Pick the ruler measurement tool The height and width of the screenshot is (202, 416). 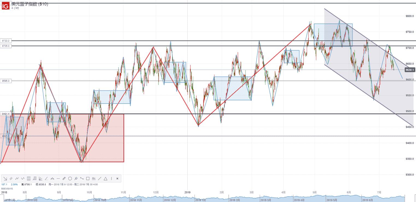coord(64,179)
